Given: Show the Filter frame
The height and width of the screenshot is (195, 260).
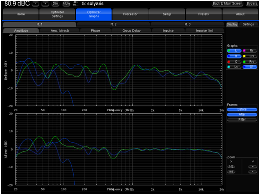Looking at the screenshot, I should pyautogui.click(x=242, y=119).
